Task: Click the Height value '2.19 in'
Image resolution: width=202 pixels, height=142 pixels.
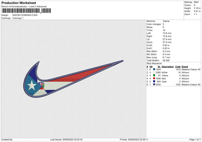Action: tap(197, 8)
